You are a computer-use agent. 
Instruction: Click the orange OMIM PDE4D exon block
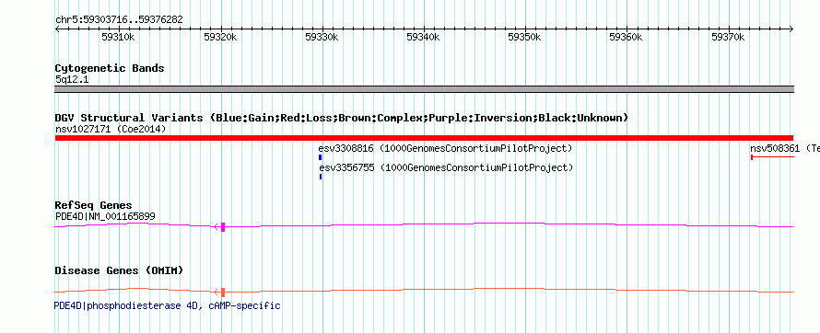pyautogui.click(x=223, y=293)
